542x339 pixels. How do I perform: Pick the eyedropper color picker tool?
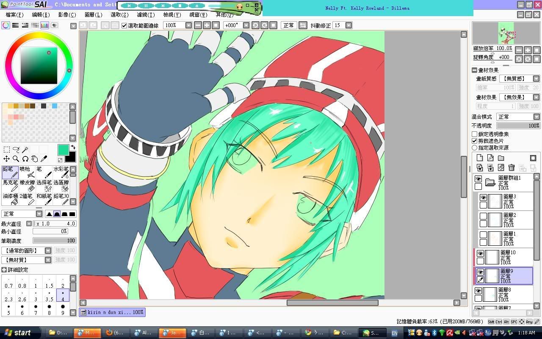point(44,159)
